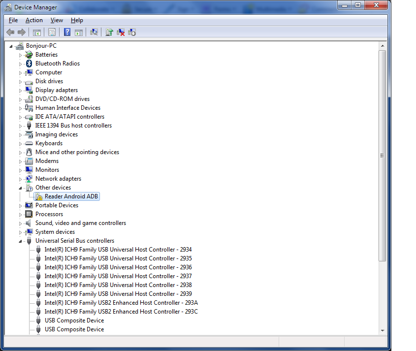Image resolution: width=416 pixels, height=351 pixels.
Task: Select the Bluetooth Radios icon
Action: pos(29,64)
